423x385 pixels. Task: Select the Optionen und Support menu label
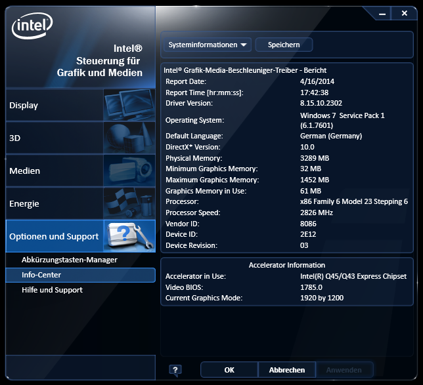click(54, 236)
